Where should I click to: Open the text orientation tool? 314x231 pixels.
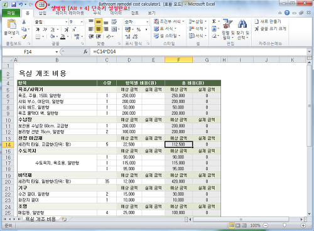109,36
